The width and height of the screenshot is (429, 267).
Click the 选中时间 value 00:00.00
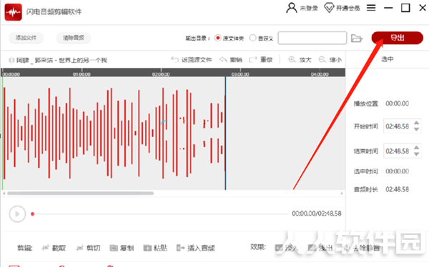pos(398,171)
